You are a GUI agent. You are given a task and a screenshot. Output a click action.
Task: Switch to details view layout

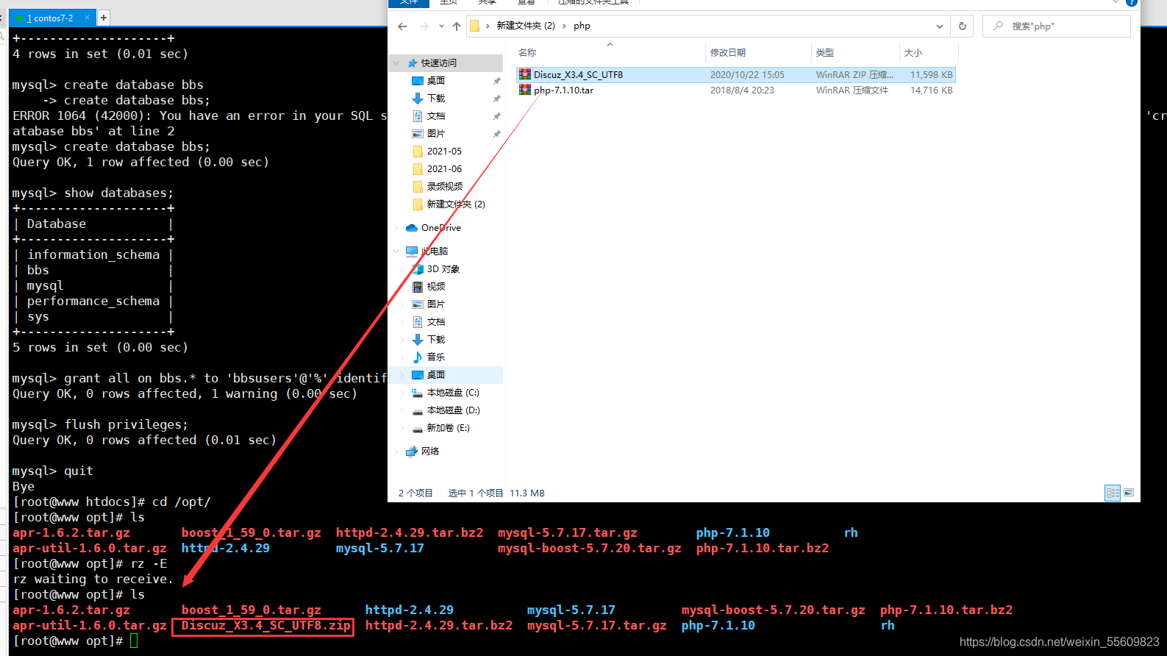pos(1113,493)
